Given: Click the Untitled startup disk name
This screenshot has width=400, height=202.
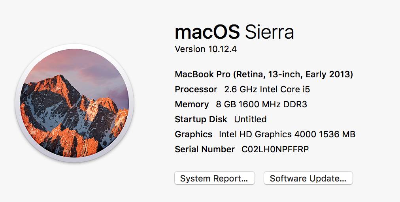Looking at the screenshot, I should [x=250, y=119].
